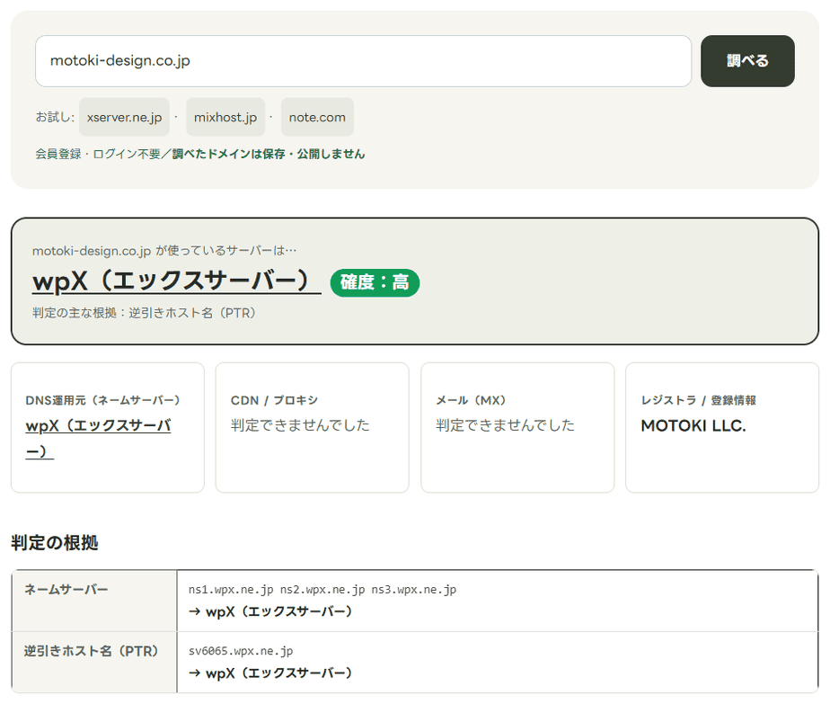Screen dimensions: 830x704
Task: Try the xserver.ne.jp sample domain
Action: point(124,117)
